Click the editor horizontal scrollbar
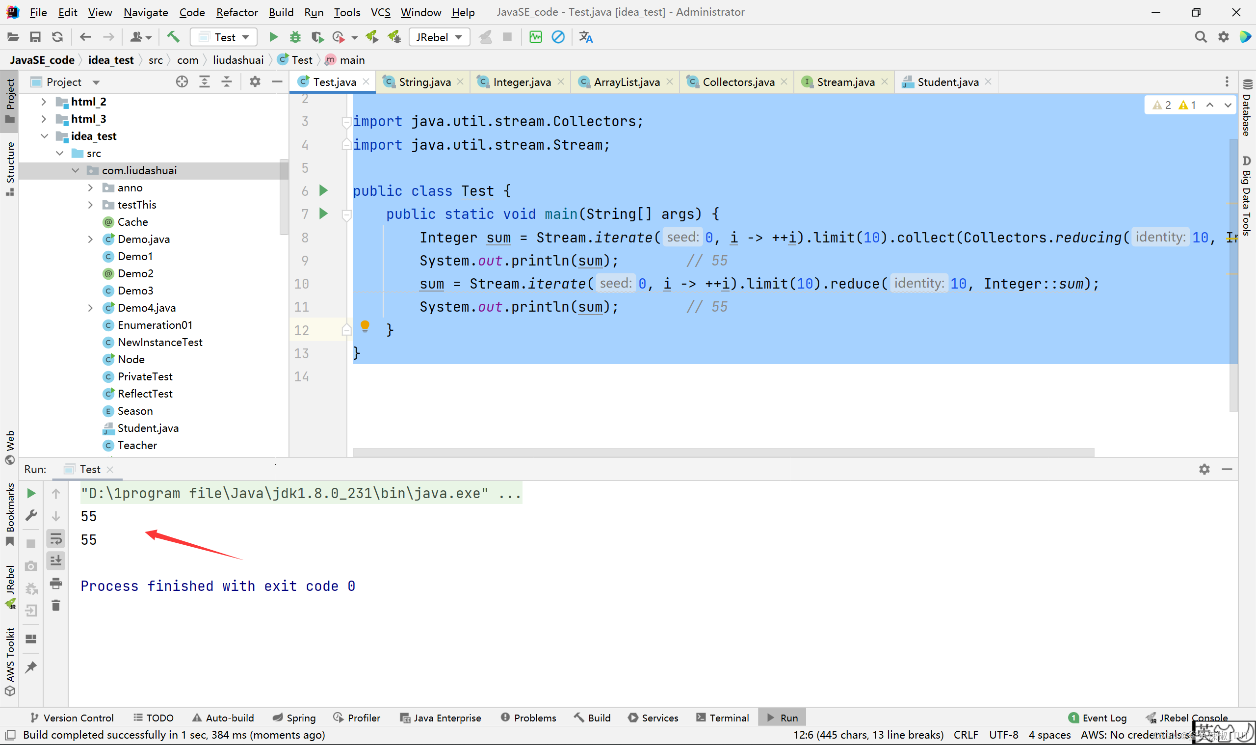1256x745 pixels. [723, 452]
